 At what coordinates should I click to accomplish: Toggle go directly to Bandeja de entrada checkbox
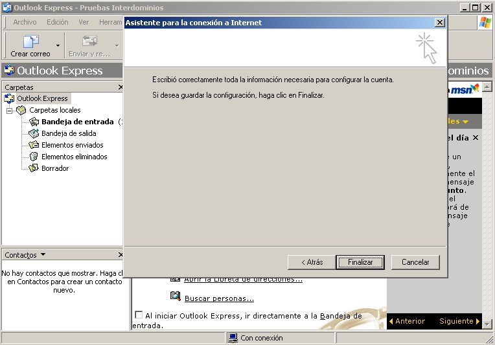click(x=139, y=315)
